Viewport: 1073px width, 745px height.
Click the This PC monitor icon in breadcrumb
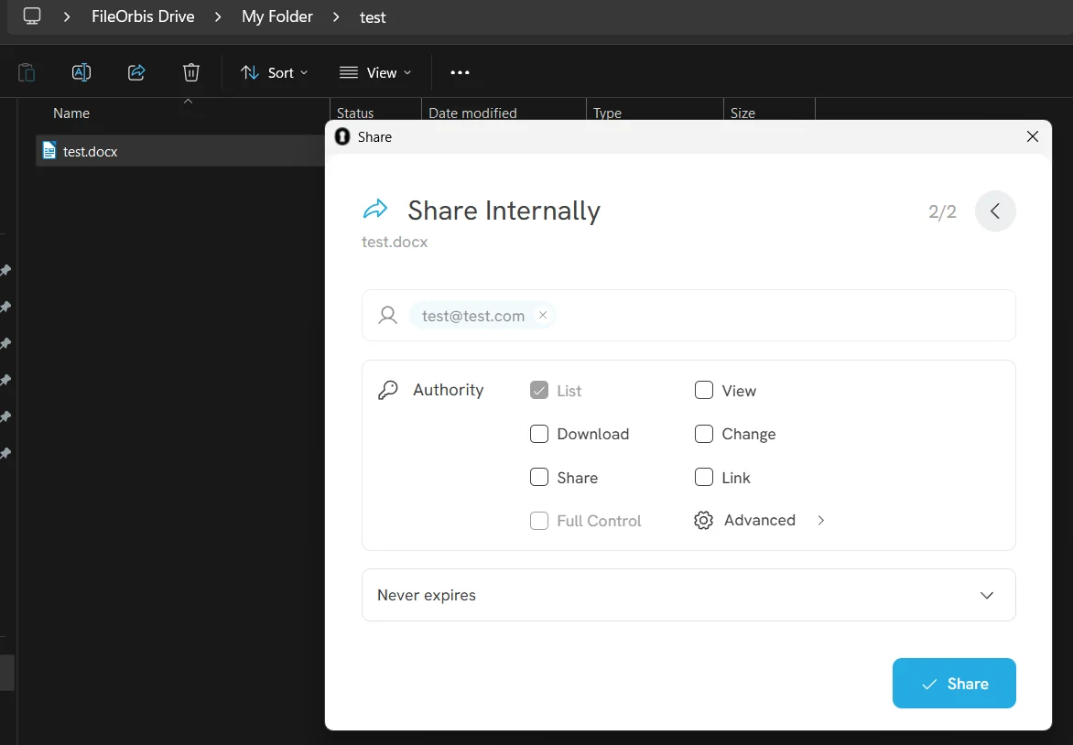pyautogui.click(x=32, y=16)
